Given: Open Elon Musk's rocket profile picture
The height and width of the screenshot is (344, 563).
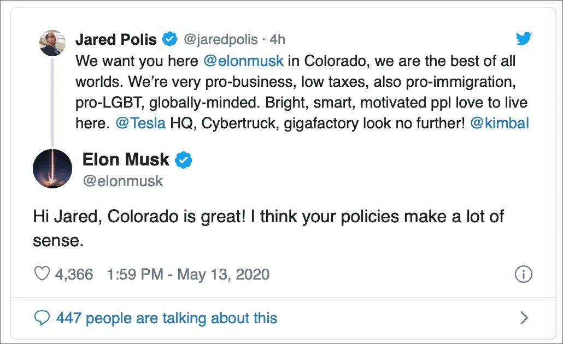Looking at the screenshot, I should pyautogui.click(x=52, y=168).
